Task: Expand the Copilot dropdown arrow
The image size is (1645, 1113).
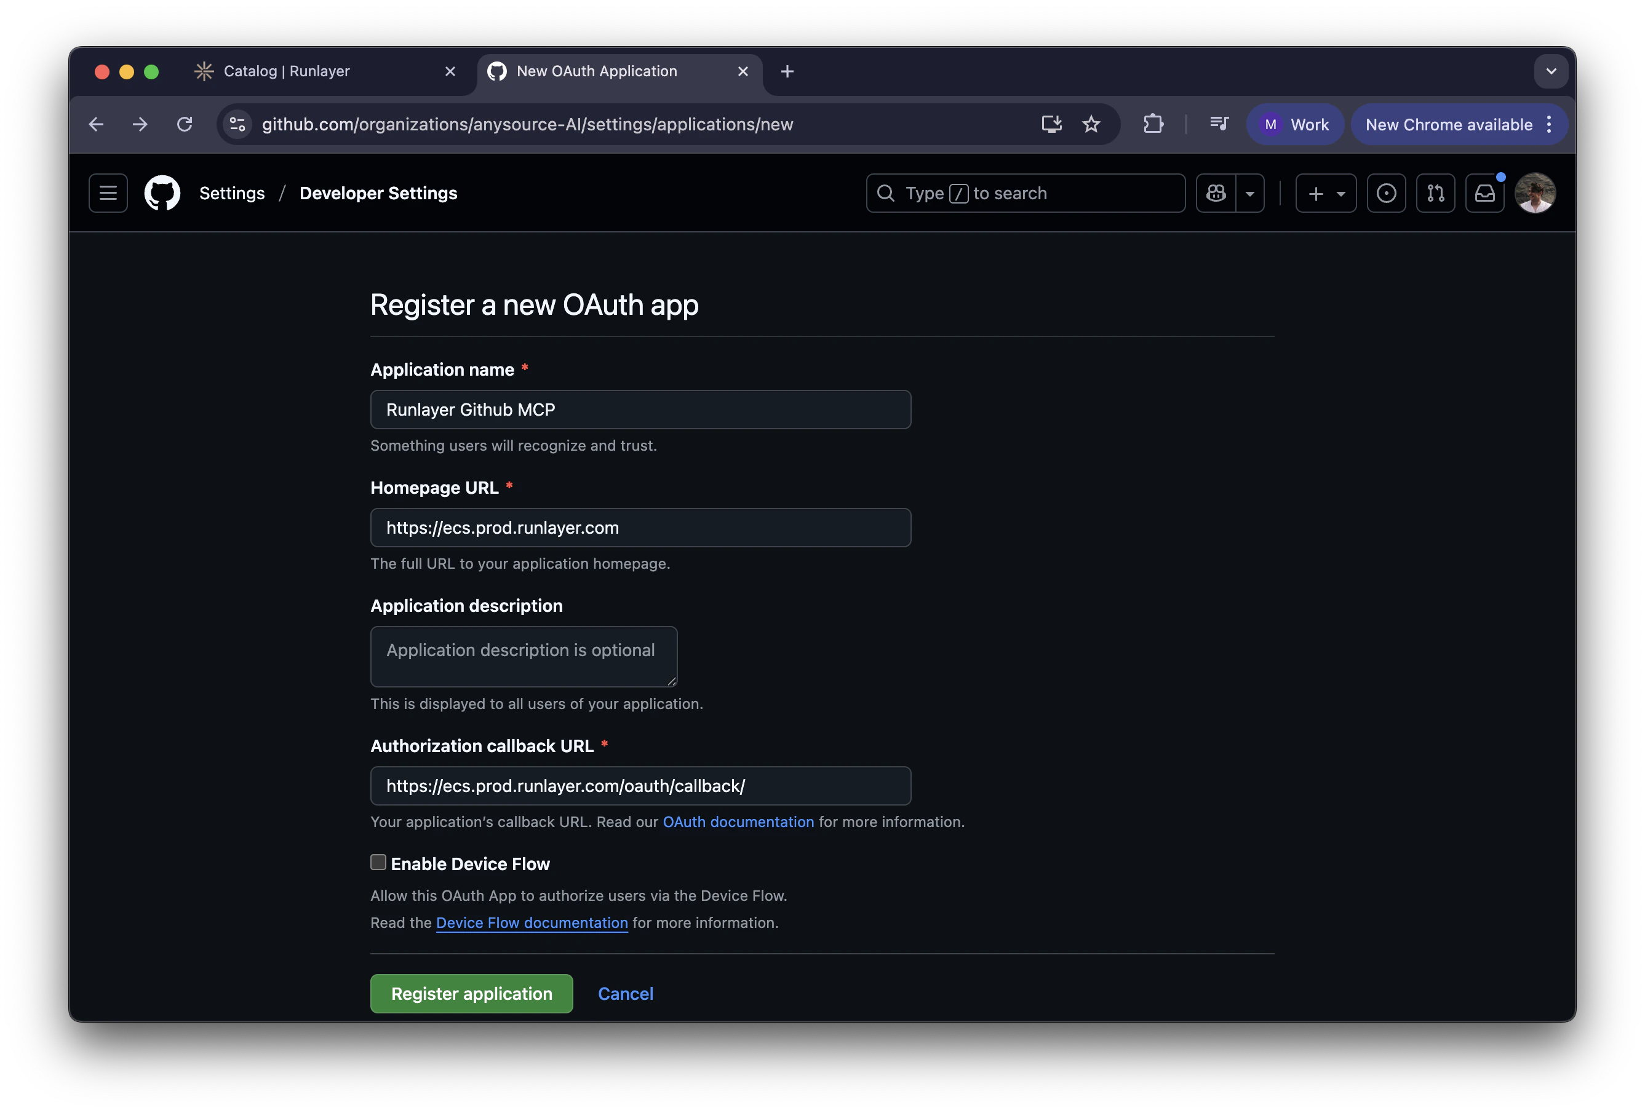Action: [x=1250, y=193]
